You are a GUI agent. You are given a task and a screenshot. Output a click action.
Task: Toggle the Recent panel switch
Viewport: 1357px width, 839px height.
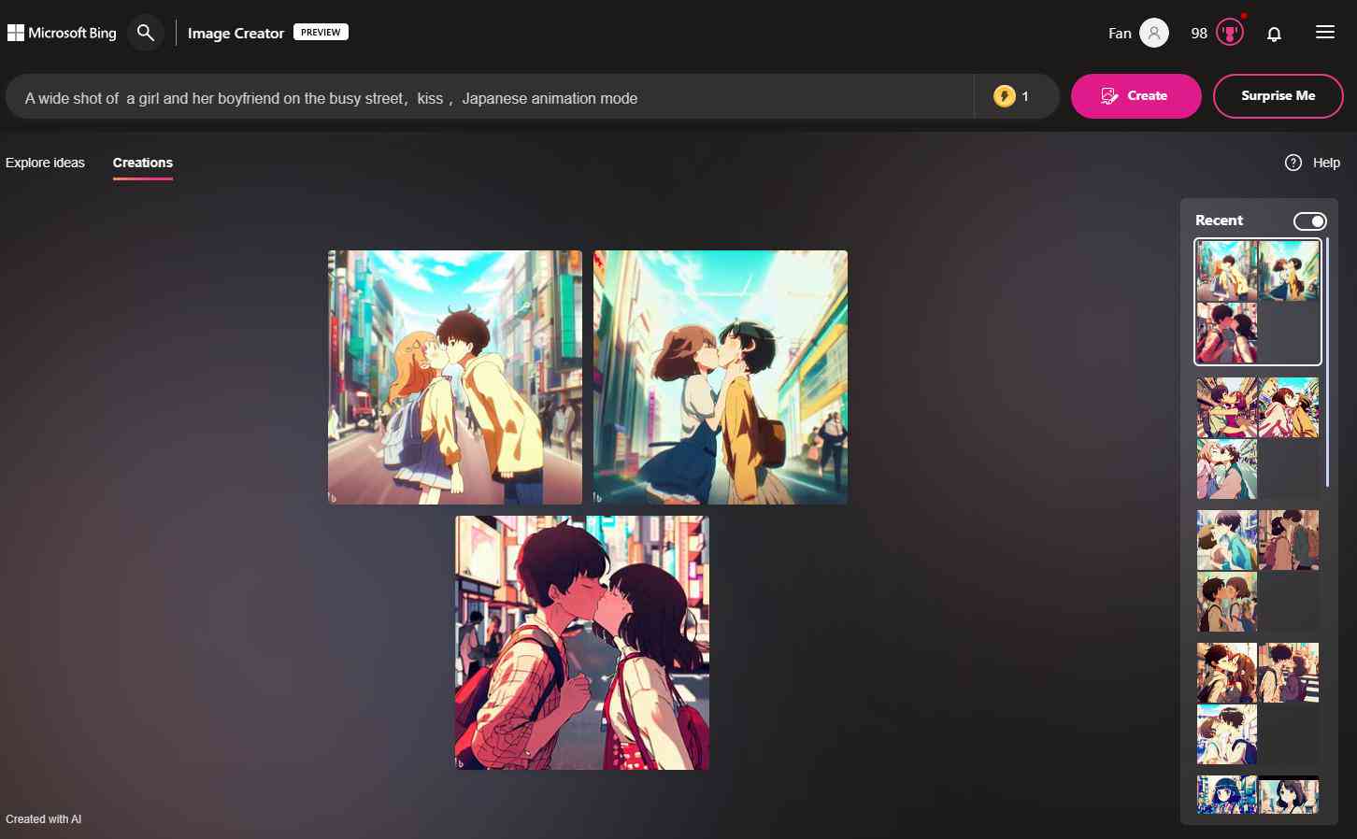(1309, 221)
